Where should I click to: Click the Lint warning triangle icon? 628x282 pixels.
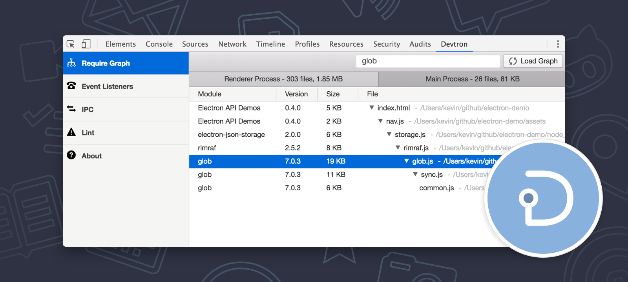tap(71, 132)
